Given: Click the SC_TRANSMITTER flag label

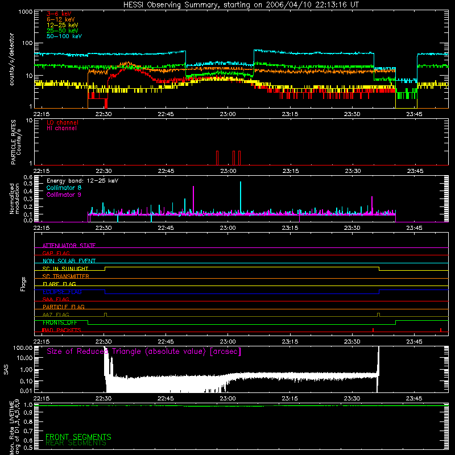Looking at the screenshot, I should pos(66,276).
